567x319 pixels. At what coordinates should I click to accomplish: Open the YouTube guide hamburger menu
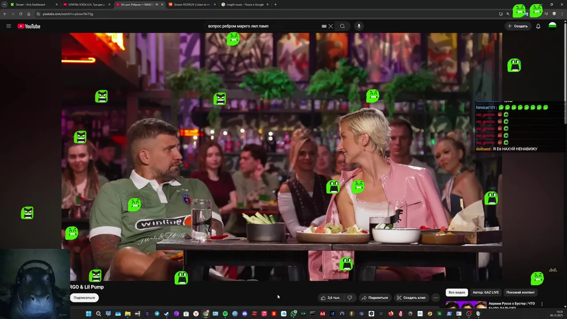tap(8, 26)
